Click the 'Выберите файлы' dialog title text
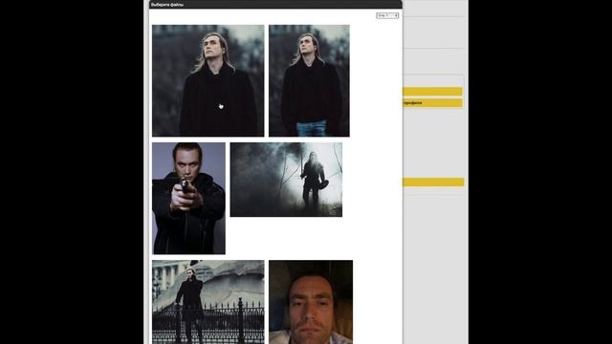Screen dimensions: 612x344 point(167,5)
